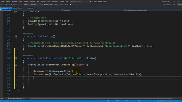Open the OnCollisionEnter2D member dropdown
Screen dimensions: 182x102
click(x=152, y=10)
